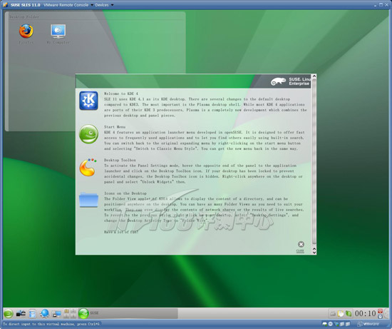Screen dimensions: 392x329
Task: Open the Klipper clipboard tray icon
Action: click(x=341, y=313)
